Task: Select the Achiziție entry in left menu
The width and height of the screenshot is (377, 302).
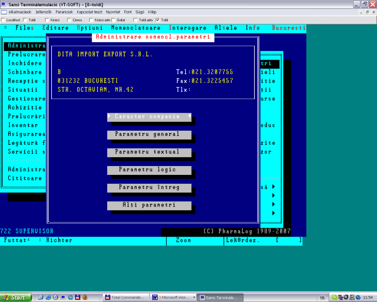Action: click(25, 107)
